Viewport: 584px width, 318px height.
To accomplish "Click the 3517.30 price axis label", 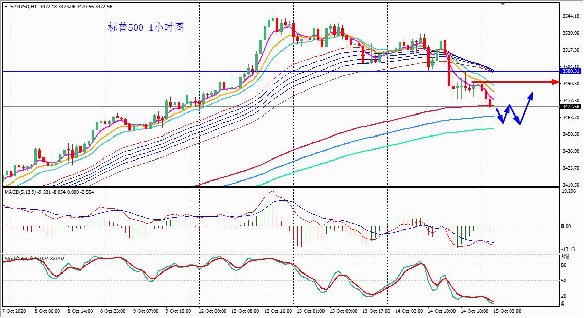I will (571, 50).
